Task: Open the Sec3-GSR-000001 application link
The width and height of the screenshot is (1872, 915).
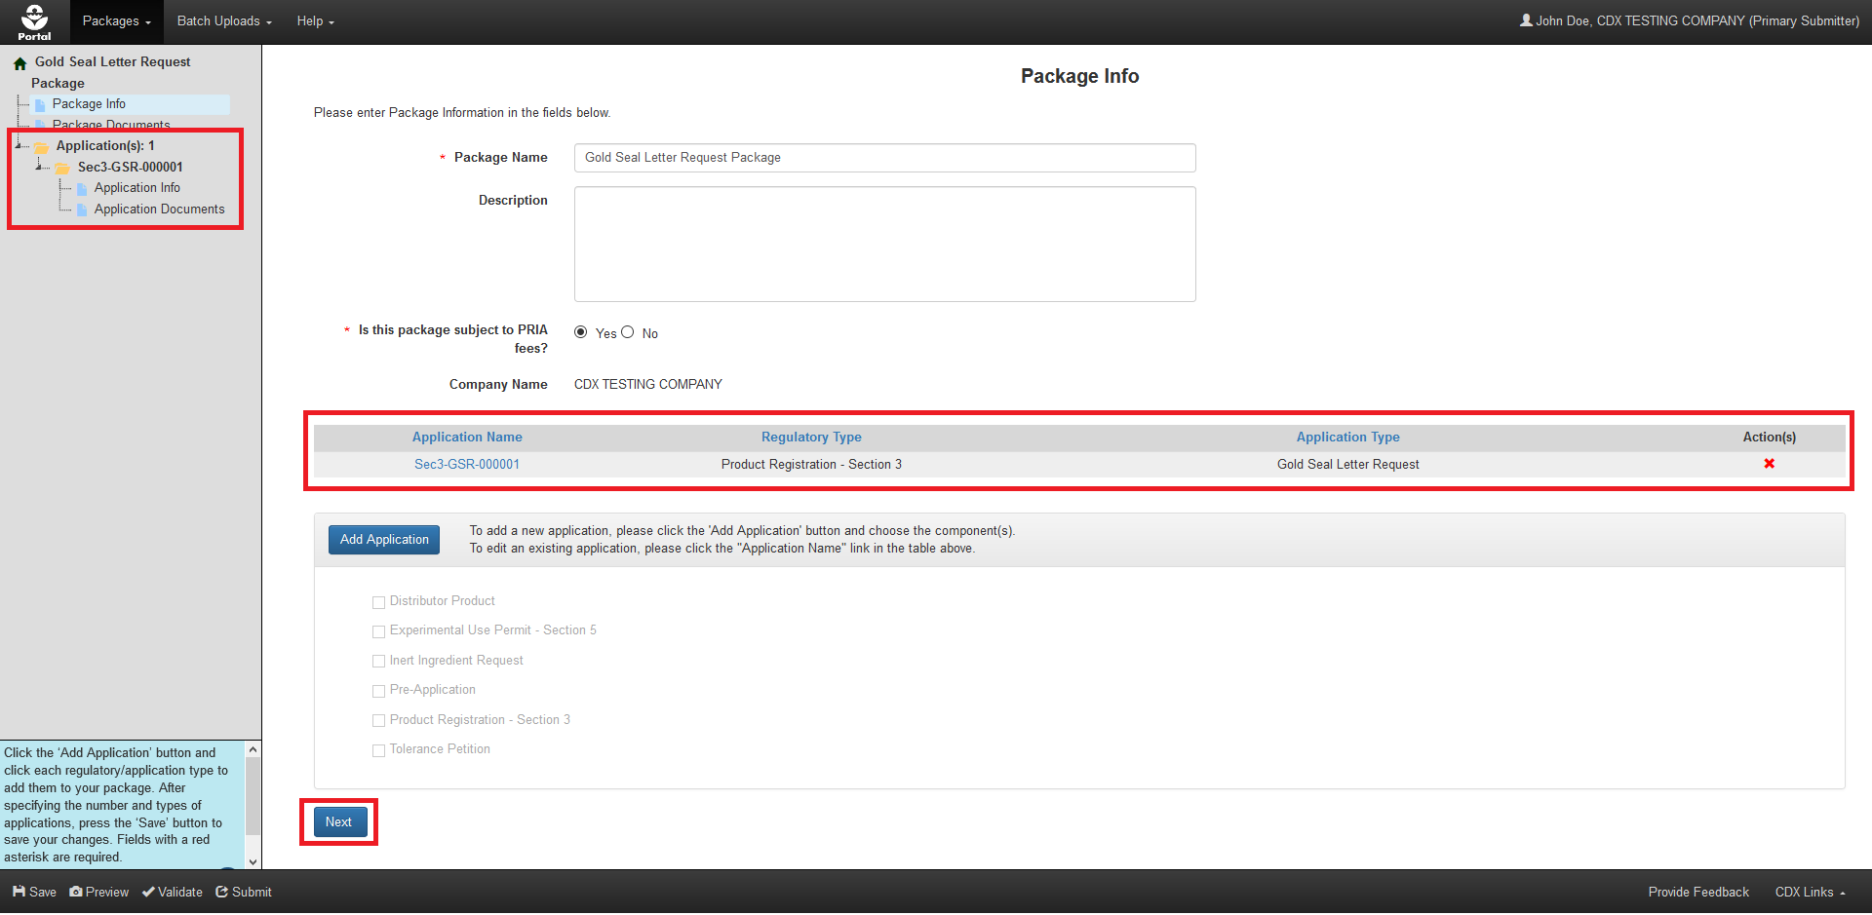Action: (x=467, y=465)
